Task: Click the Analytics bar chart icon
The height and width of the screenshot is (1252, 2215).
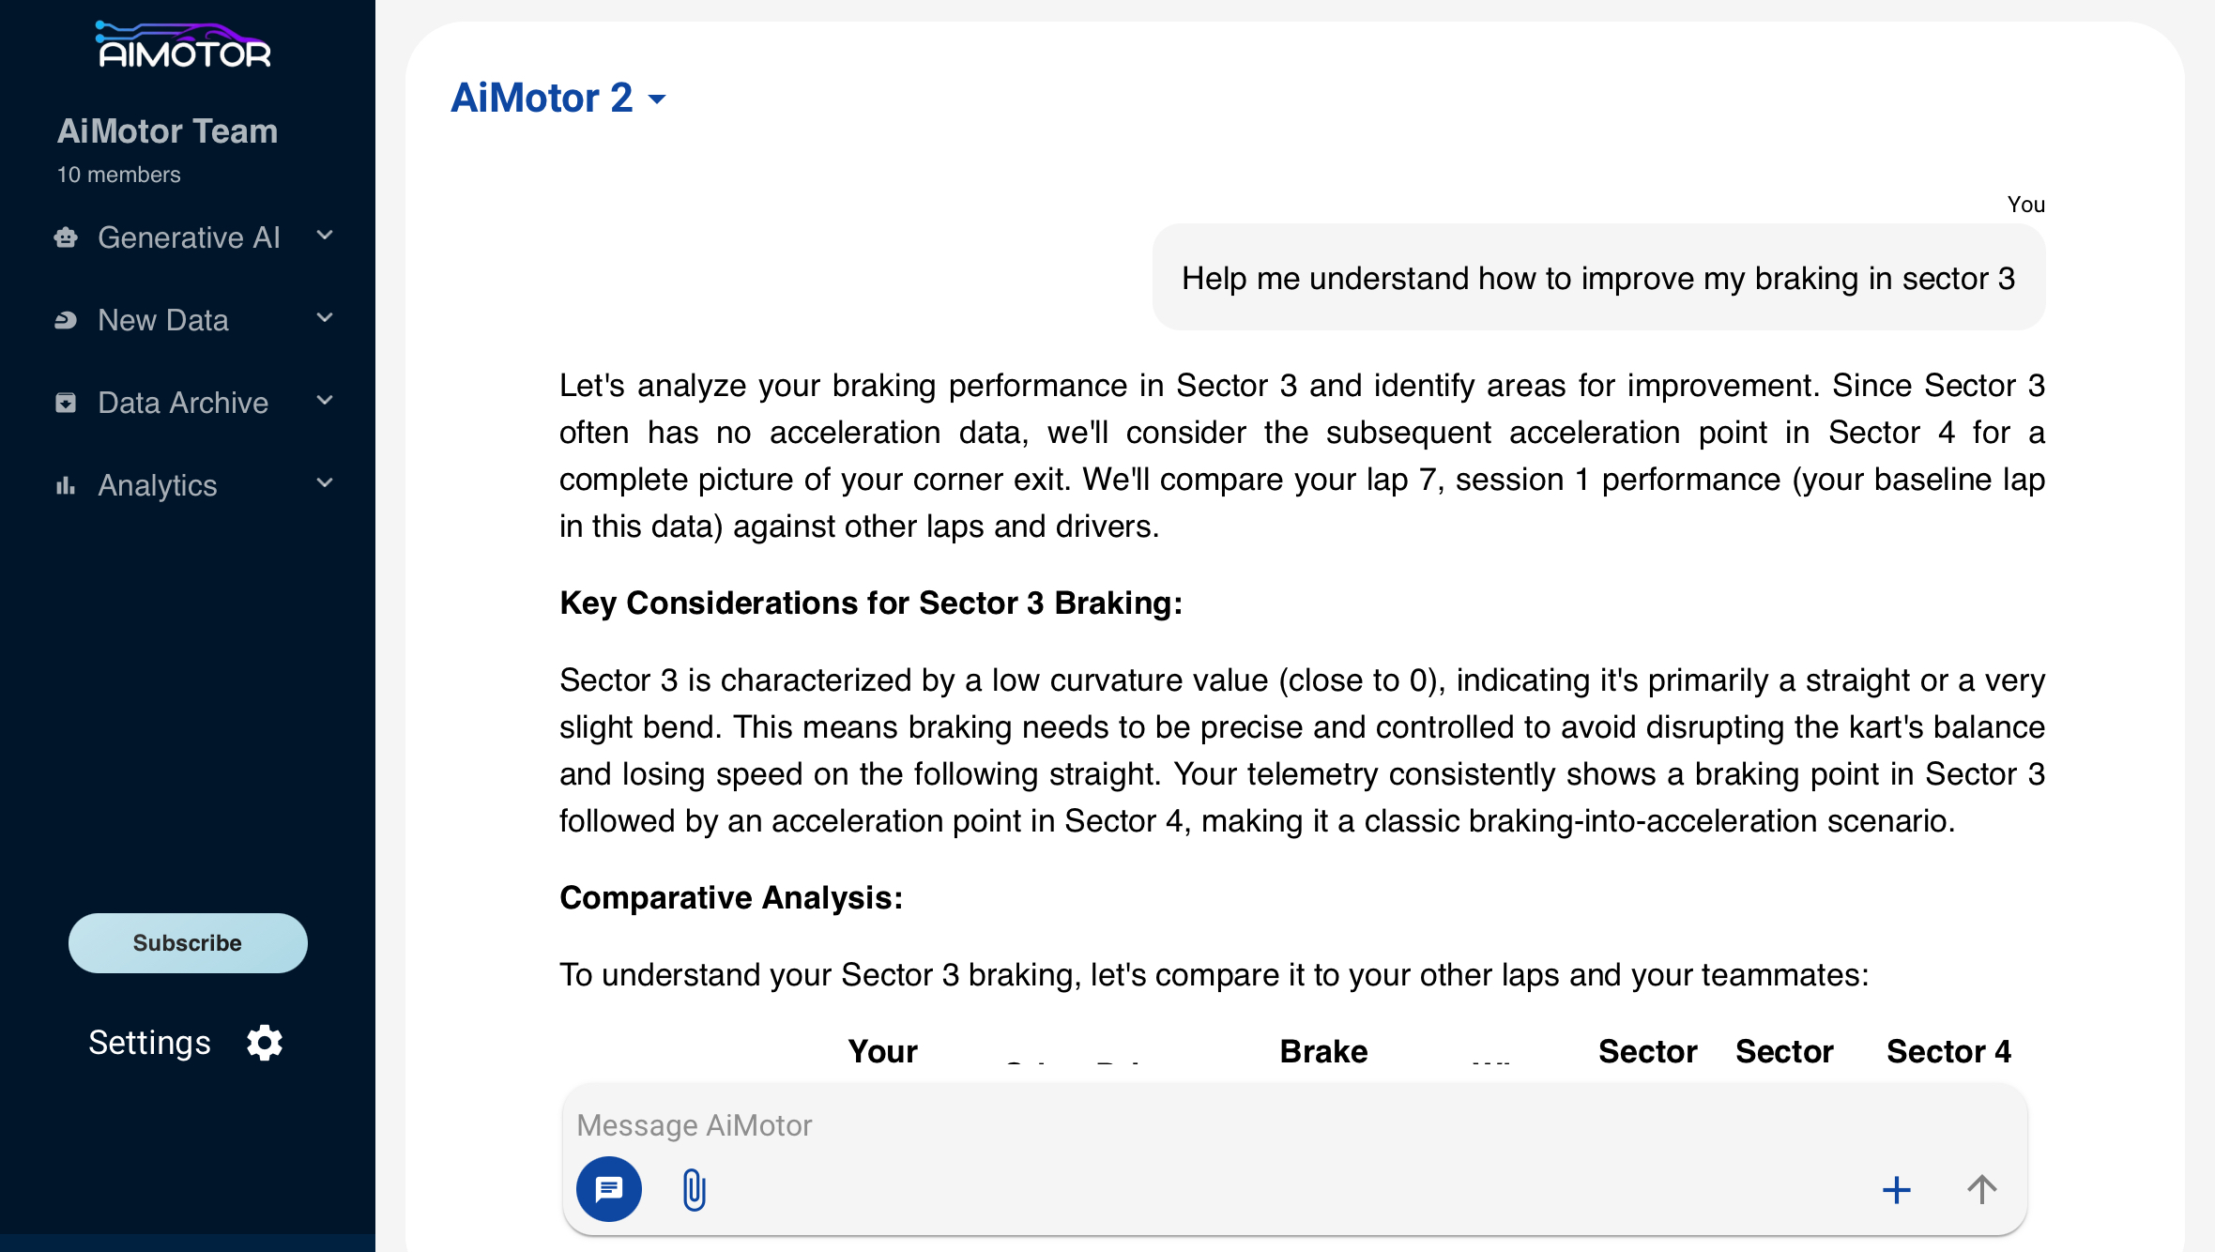Action: [66, 485]
